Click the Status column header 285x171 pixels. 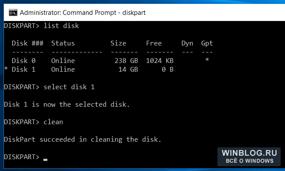[63, 43]
